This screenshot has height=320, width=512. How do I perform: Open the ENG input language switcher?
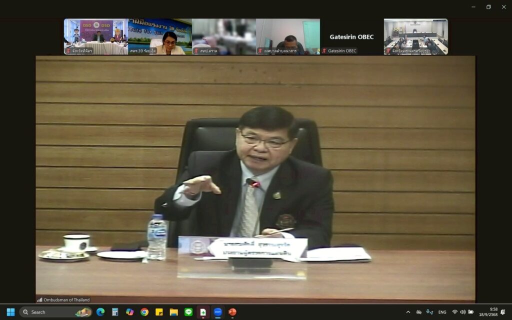442,312
